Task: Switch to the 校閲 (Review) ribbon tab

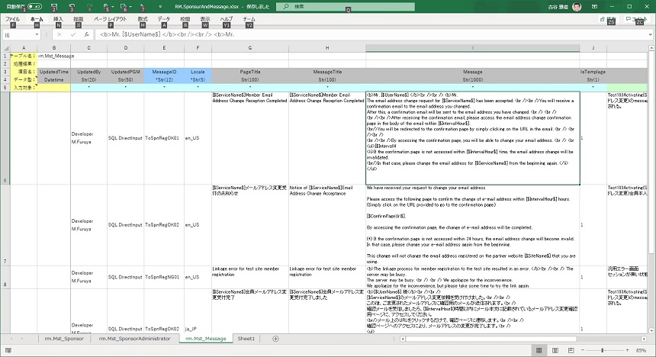Action: (185, 19)
